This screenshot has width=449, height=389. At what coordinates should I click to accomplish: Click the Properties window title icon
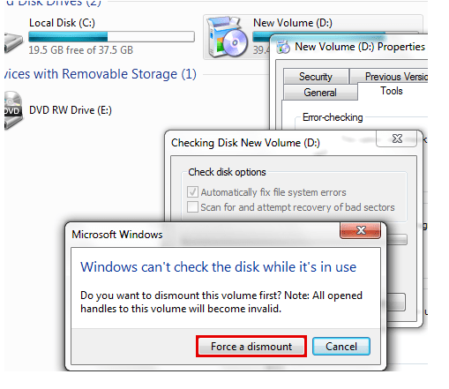click(x=283, y=47)
